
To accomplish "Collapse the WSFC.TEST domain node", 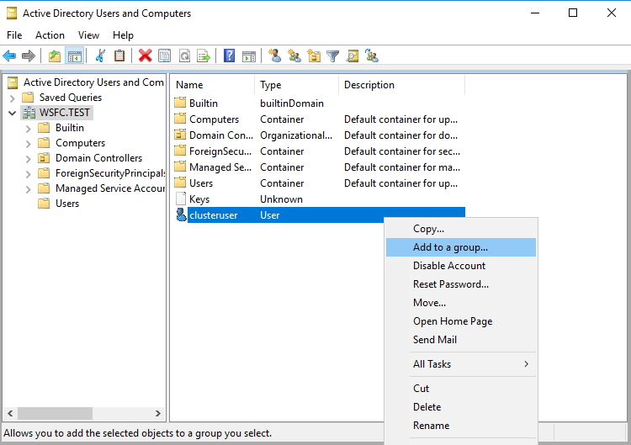I will [x=12, y=113].
